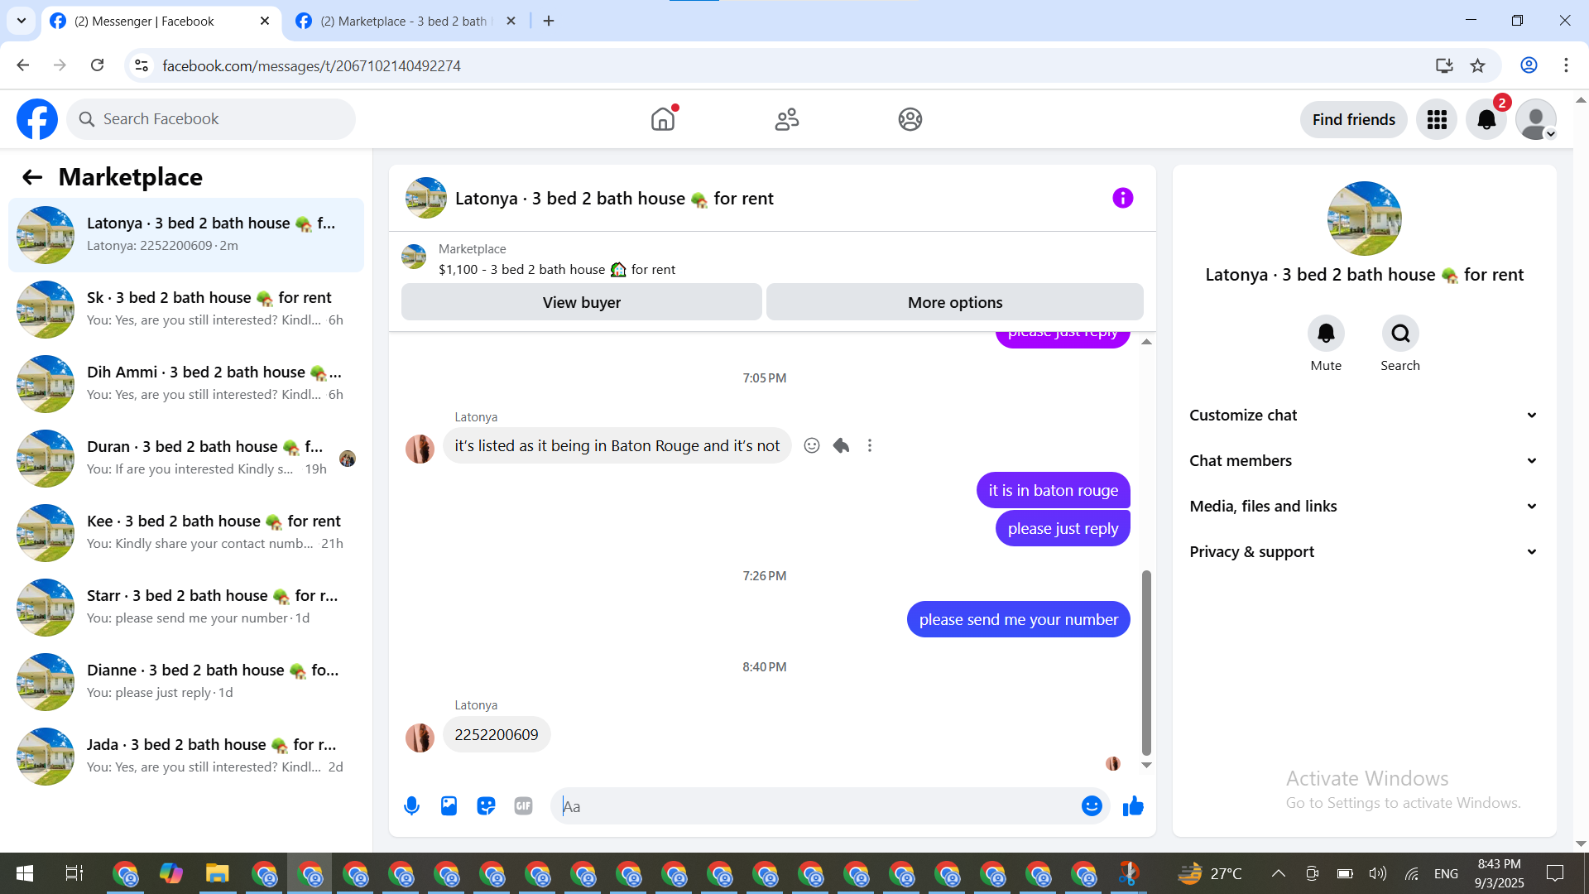Choose a sticker to send

coord(486,805)
